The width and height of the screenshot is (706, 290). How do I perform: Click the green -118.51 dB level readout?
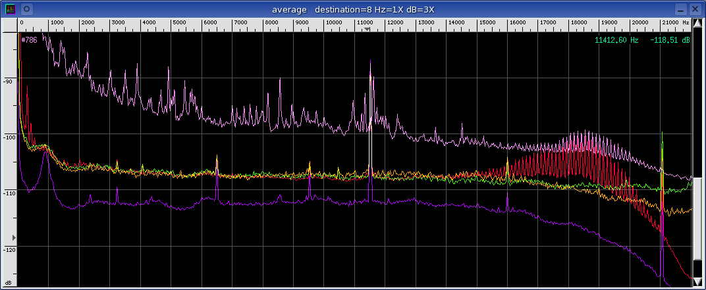click(x=669, y=41)
